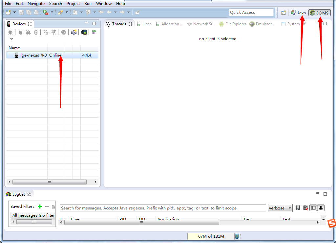Open the Window menu
This screenshot has height=243, width=336.
pyautogui.click(x=104, y=3)
